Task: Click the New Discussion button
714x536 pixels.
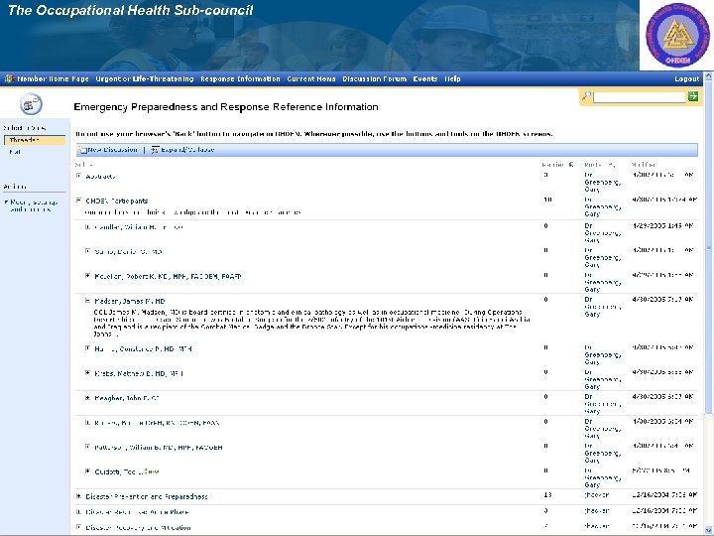Action: click(x=112, y=150)
